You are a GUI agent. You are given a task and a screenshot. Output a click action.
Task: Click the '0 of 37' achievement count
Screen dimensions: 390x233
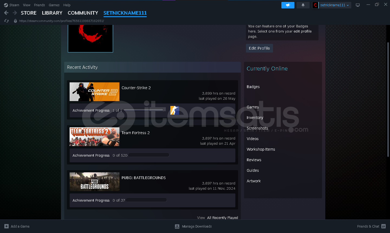coord(119,200)
